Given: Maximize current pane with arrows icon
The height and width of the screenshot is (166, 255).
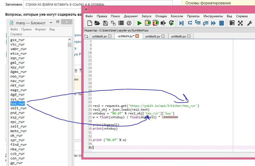Looking at the screenshot, I should (x=240, y=23).
